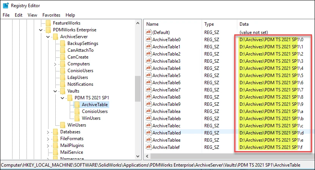Expand the Computers key in the tree
Viewport: 315px width, 170px height.
click(56, 64)
